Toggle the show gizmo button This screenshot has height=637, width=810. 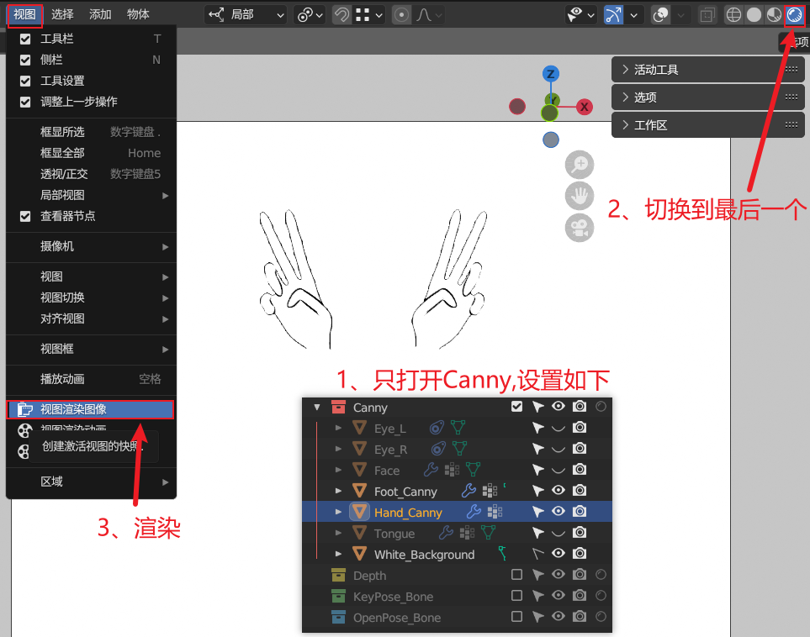(x=613, y=15)
